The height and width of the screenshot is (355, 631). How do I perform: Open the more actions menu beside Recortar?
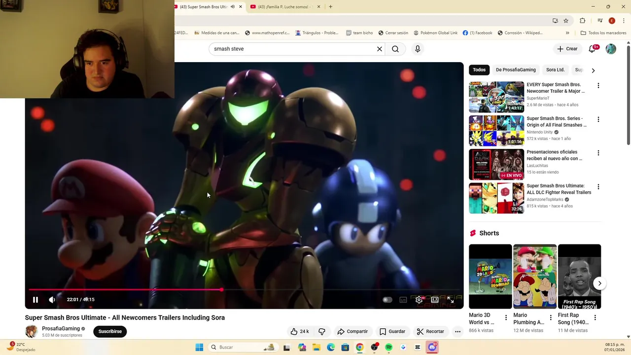pyautogui.click(x=457, y=331)
